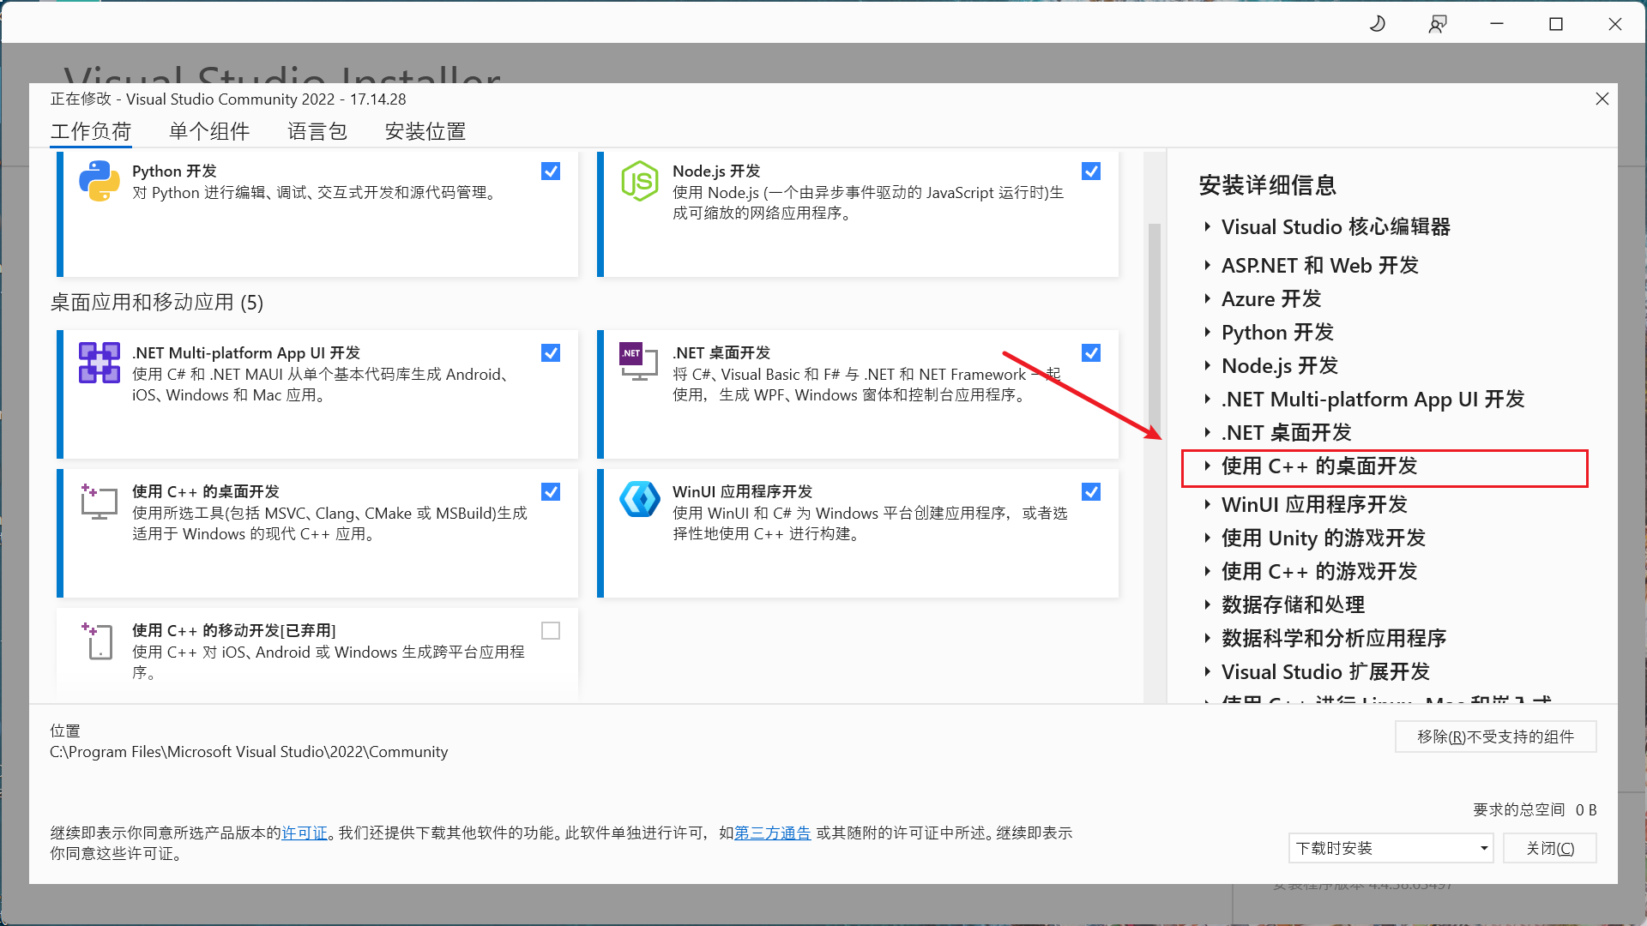Screen dimensions: 1647x926
Task: Uncheck the Node.js 开发 workload
Action: tap(1091, 171)
